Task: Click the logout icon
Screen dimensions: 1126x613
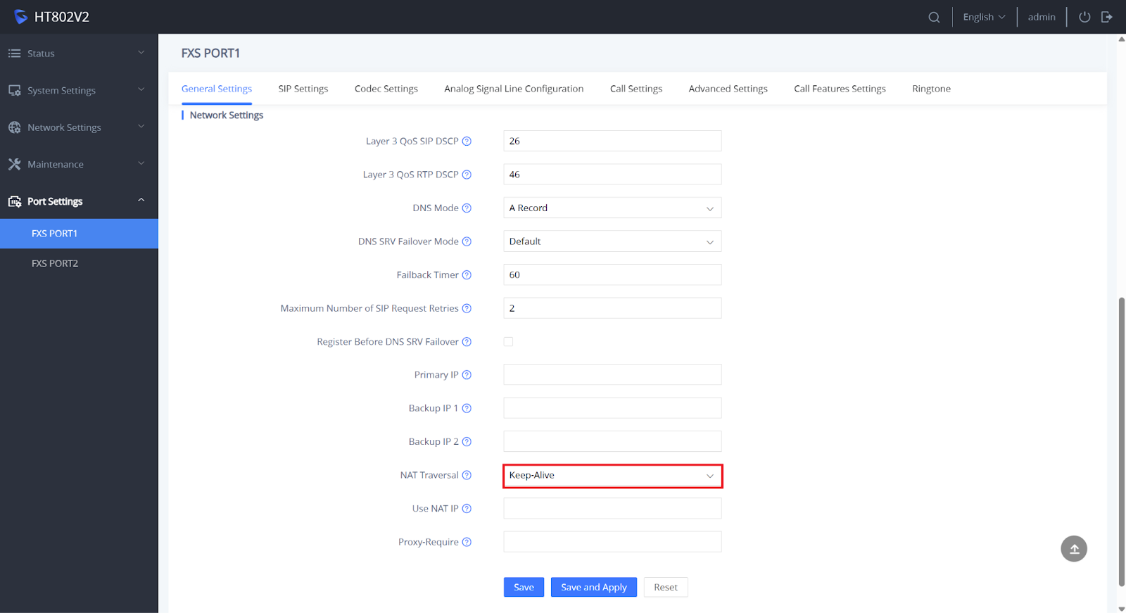Action: tap(1107, 17)
